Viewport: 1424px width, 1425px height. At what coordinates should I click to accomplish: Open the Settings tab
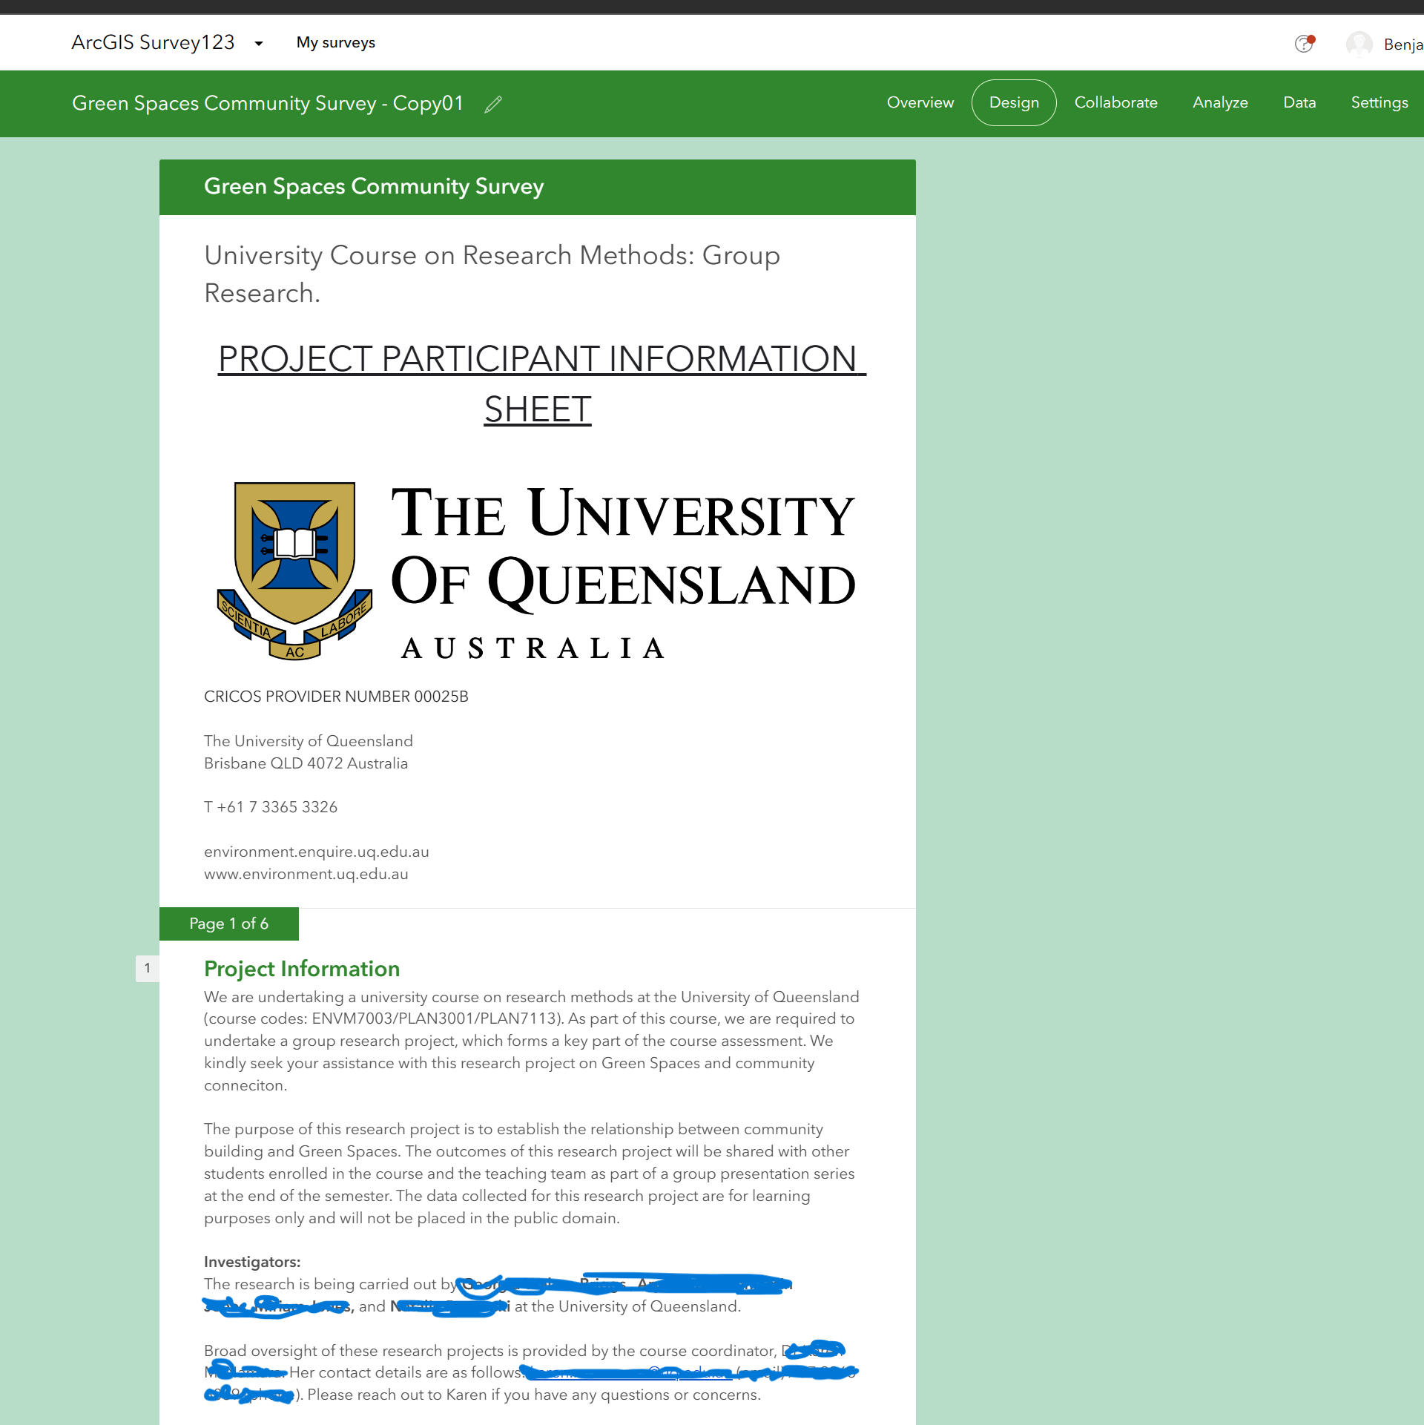1379,102
